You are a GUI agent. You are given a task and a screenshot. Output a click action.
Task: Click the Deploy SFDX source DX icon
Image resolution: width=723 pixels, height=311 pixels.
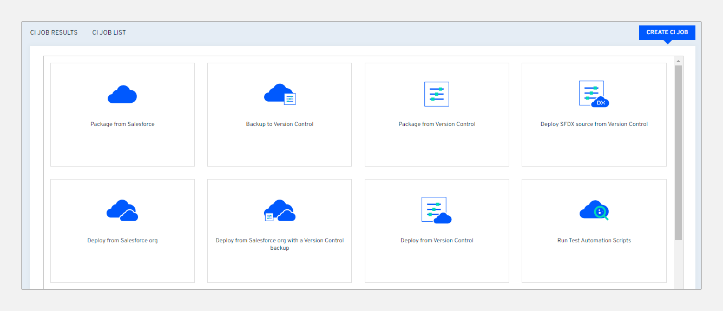coord(594,94)
